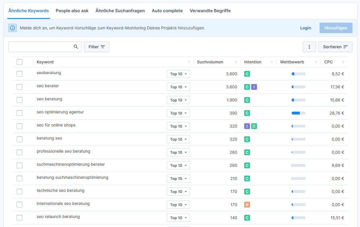Image resolution: width=360 pixels, height=227 pixels.
Task: Click competition bar for technische seo beratung
Action: [x=299, y=192]
